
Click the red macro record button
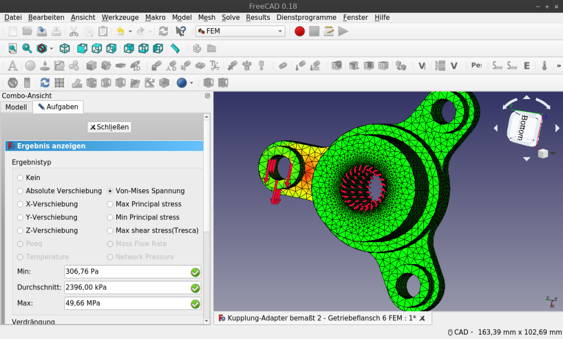coord(300,31)
